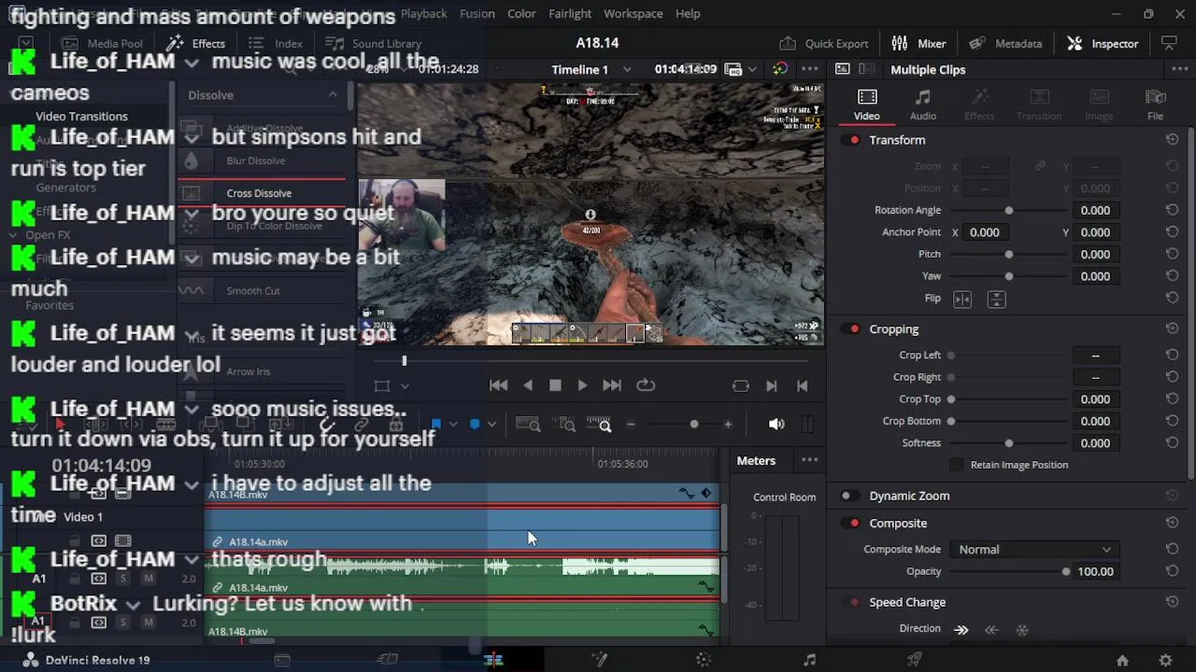Open Sound Library panel

[373, 43]
